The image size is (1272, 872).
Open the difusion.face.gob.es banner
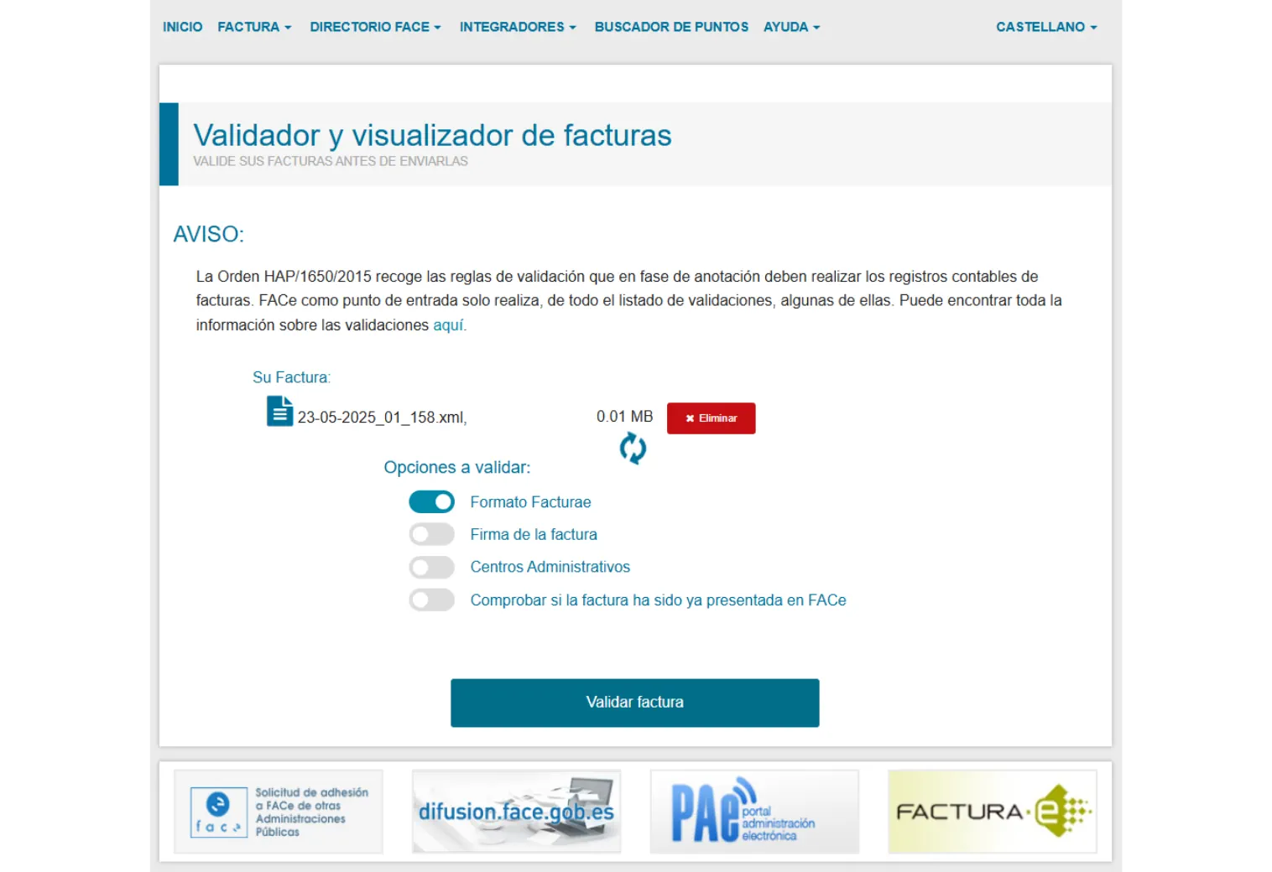click(516, 812)
